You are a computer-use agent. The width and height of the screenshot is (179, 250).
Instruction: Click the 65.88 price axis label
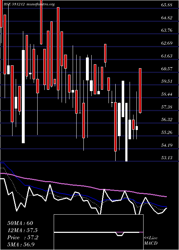click(x=166, y=5)
